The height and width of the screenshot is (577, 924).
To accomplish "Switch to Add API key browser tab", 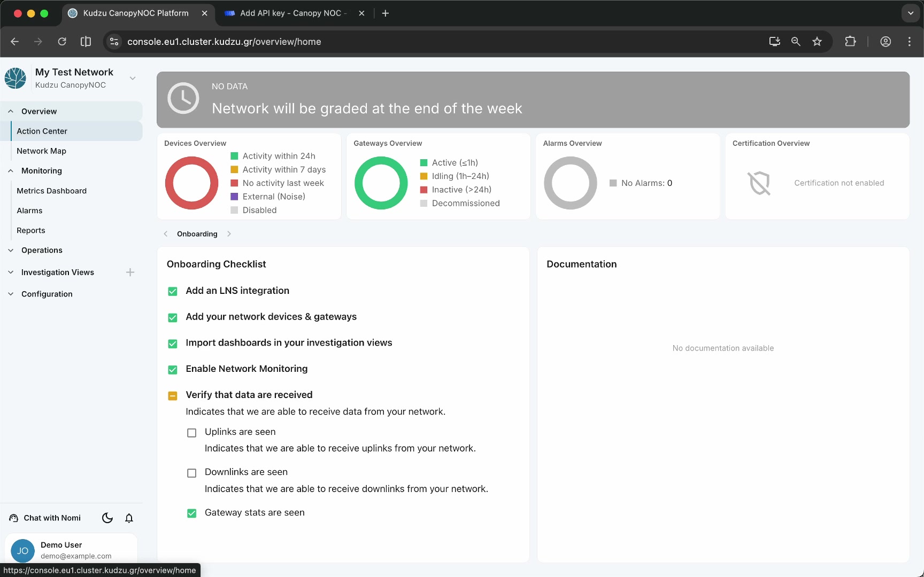I will click(x=294, y=13).
